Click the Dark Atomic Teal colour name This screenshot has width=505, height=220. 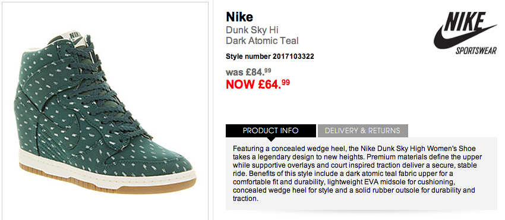[262, 40]
